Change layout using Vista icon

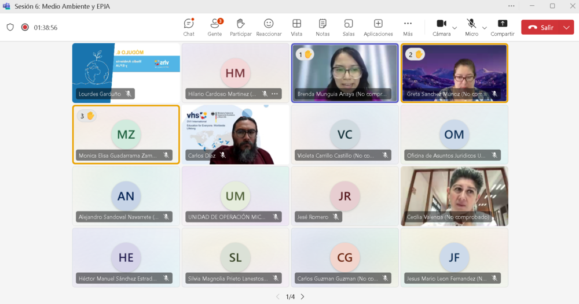click(x=296, y=27)
